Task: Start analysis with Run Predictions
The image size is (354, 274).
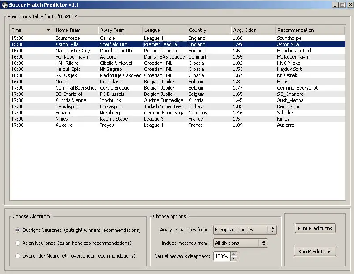Action: [315, 251]
